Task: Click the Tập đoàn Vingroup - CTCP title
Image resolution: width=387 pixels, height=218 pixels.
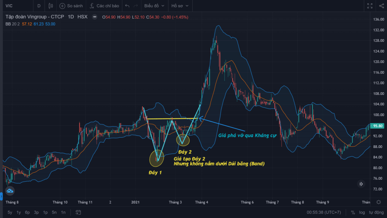Action: [35, 17]
